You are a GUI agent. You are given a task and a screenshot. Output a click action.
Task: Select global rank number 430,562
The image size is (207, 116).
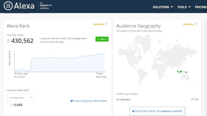click(x=22, y=41)
